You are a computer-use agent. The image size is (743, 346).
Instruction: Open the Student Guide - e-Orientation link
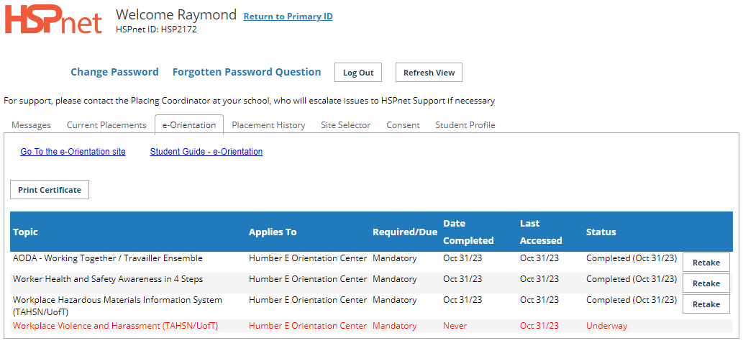[x=206, y=152]
